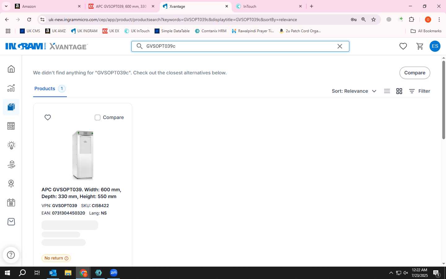Reload the browser page
The image size is (446, 279).
[29, 20]
